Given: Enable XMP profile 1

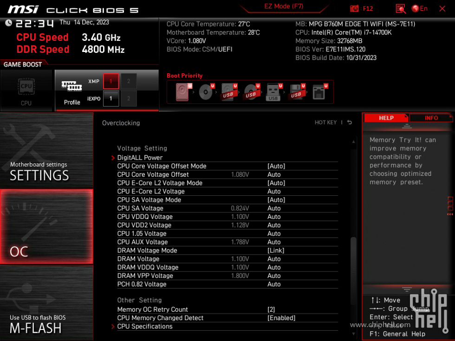Looking at the screenshot, I should click(111, 81).
